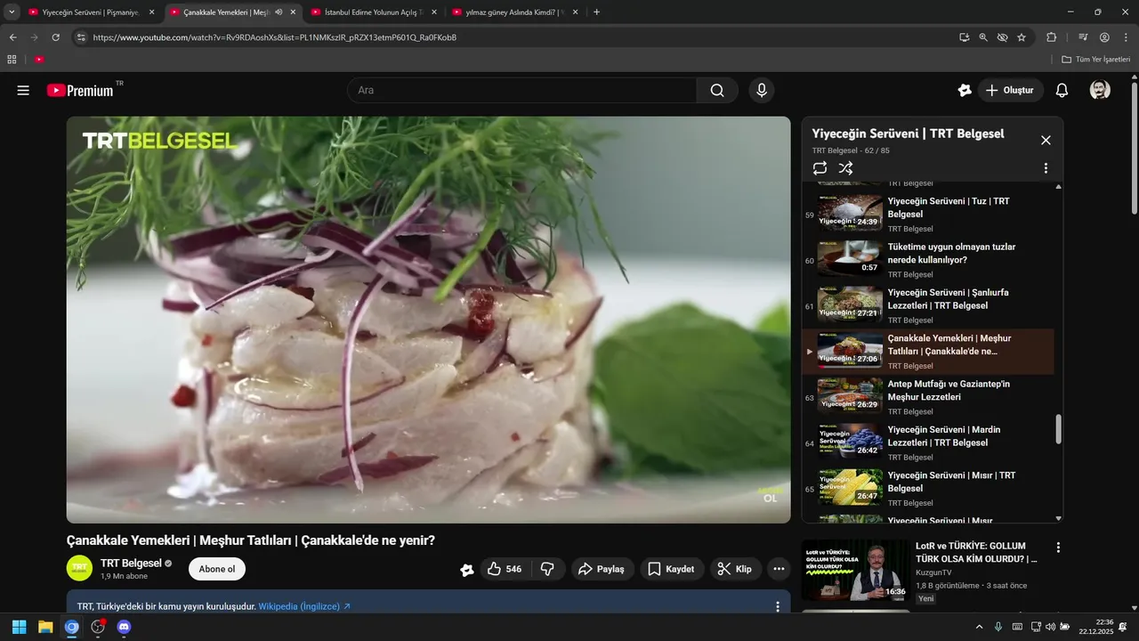Screen dimensions: 1139x641
Task: Click the address bar URL
Action: point(275,37)
